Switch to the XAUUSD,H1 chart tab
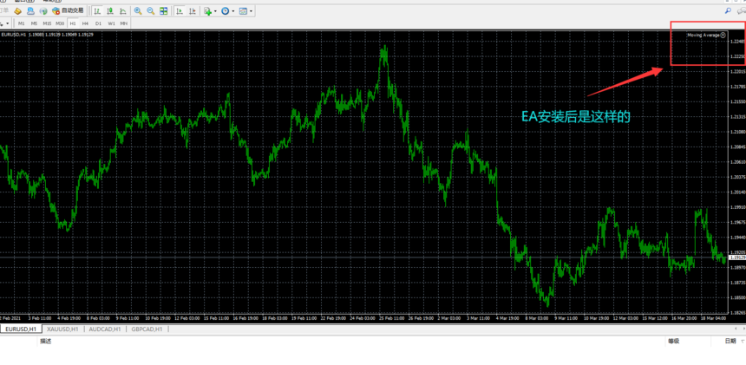This screenshot has width=746, height=365. 62,329
